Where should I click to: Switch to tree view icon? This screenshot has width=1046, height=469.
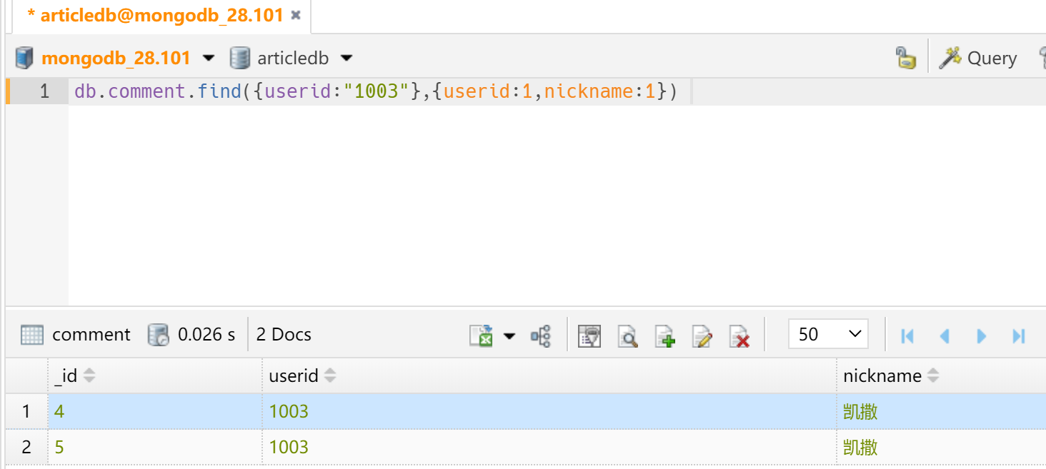click(541, 335)
